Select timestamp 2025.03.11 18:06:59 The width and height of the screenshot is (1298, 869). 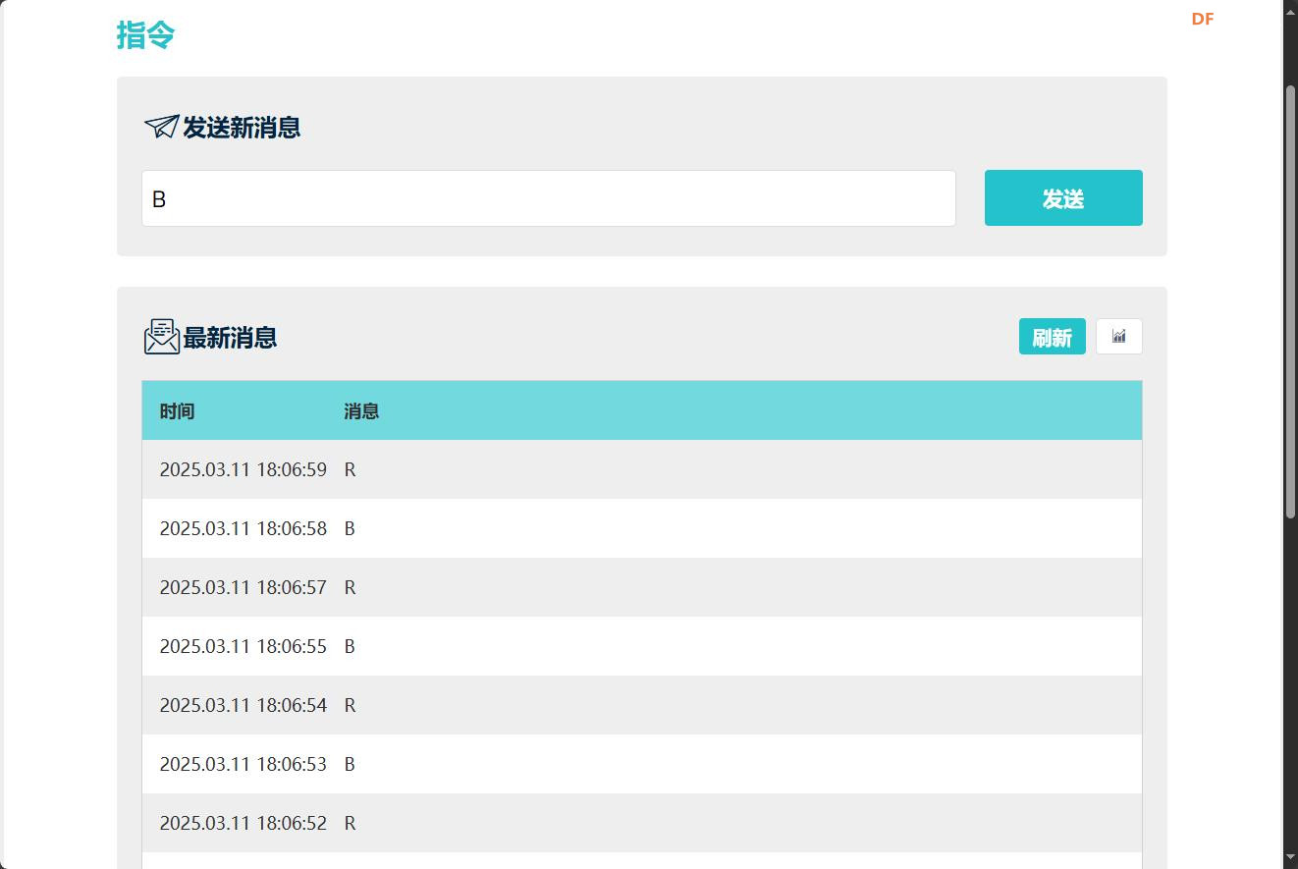tap(243, 469)
